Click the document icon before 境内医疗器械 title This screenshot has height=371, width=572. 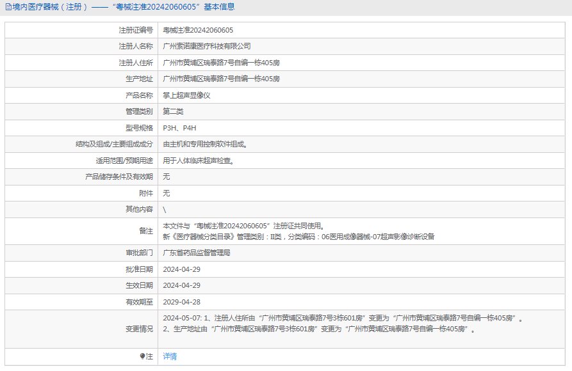[x=8, y=7]
